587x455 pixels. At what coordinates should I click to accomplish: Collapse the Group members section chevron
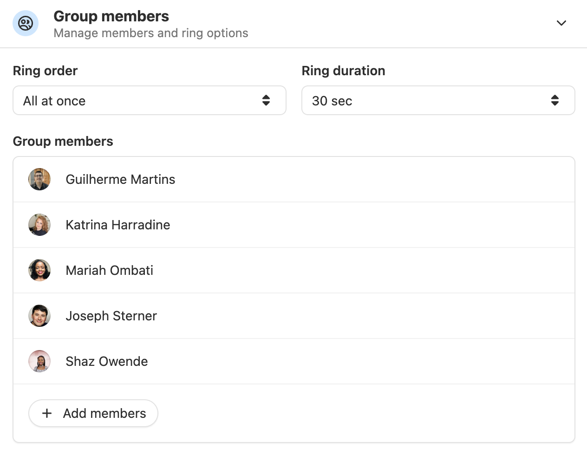561,23
